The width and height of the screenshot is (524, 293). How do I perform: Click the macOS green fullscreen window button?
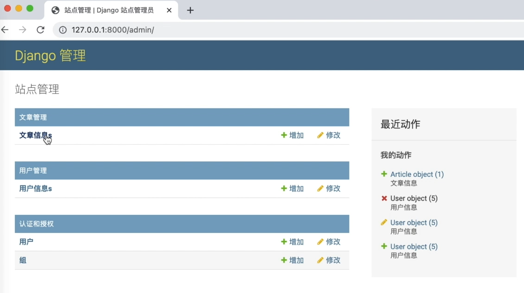click(30, 8)
